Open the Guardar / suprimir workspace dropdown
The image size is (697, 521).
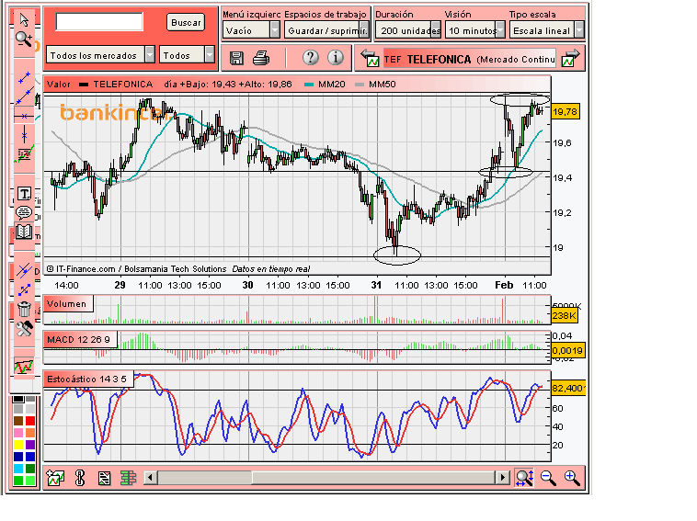[x=326, y=30]
